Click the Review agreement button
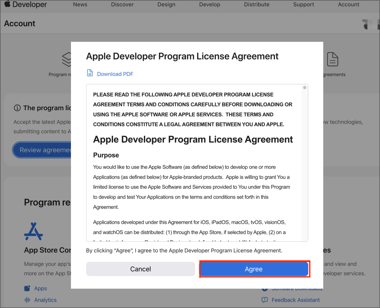The width and height of the screenshot is (380, 308). pos(44,150)
